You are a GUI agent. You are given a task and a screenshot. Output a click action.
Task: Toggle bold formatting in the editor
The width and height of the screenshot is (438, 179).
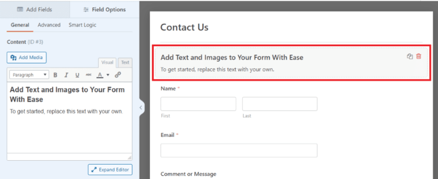[55, 75]
